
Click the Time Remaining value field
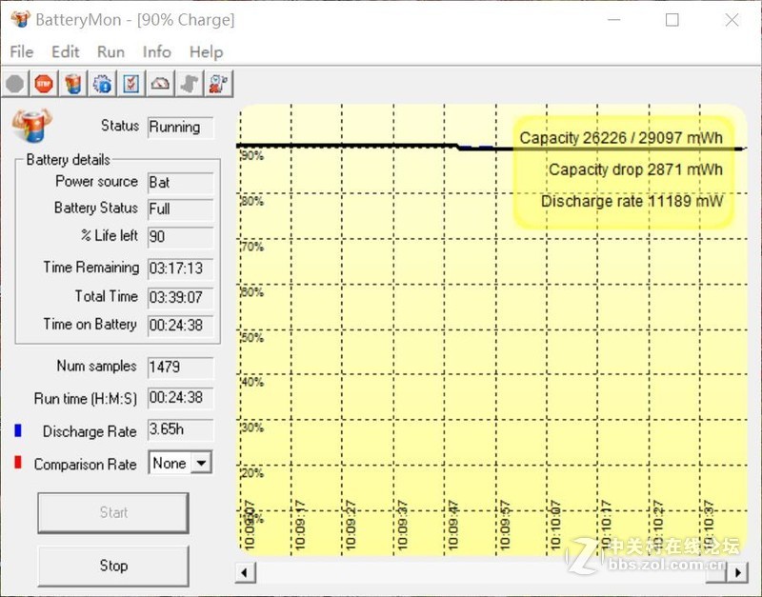(x=181, y=269)
